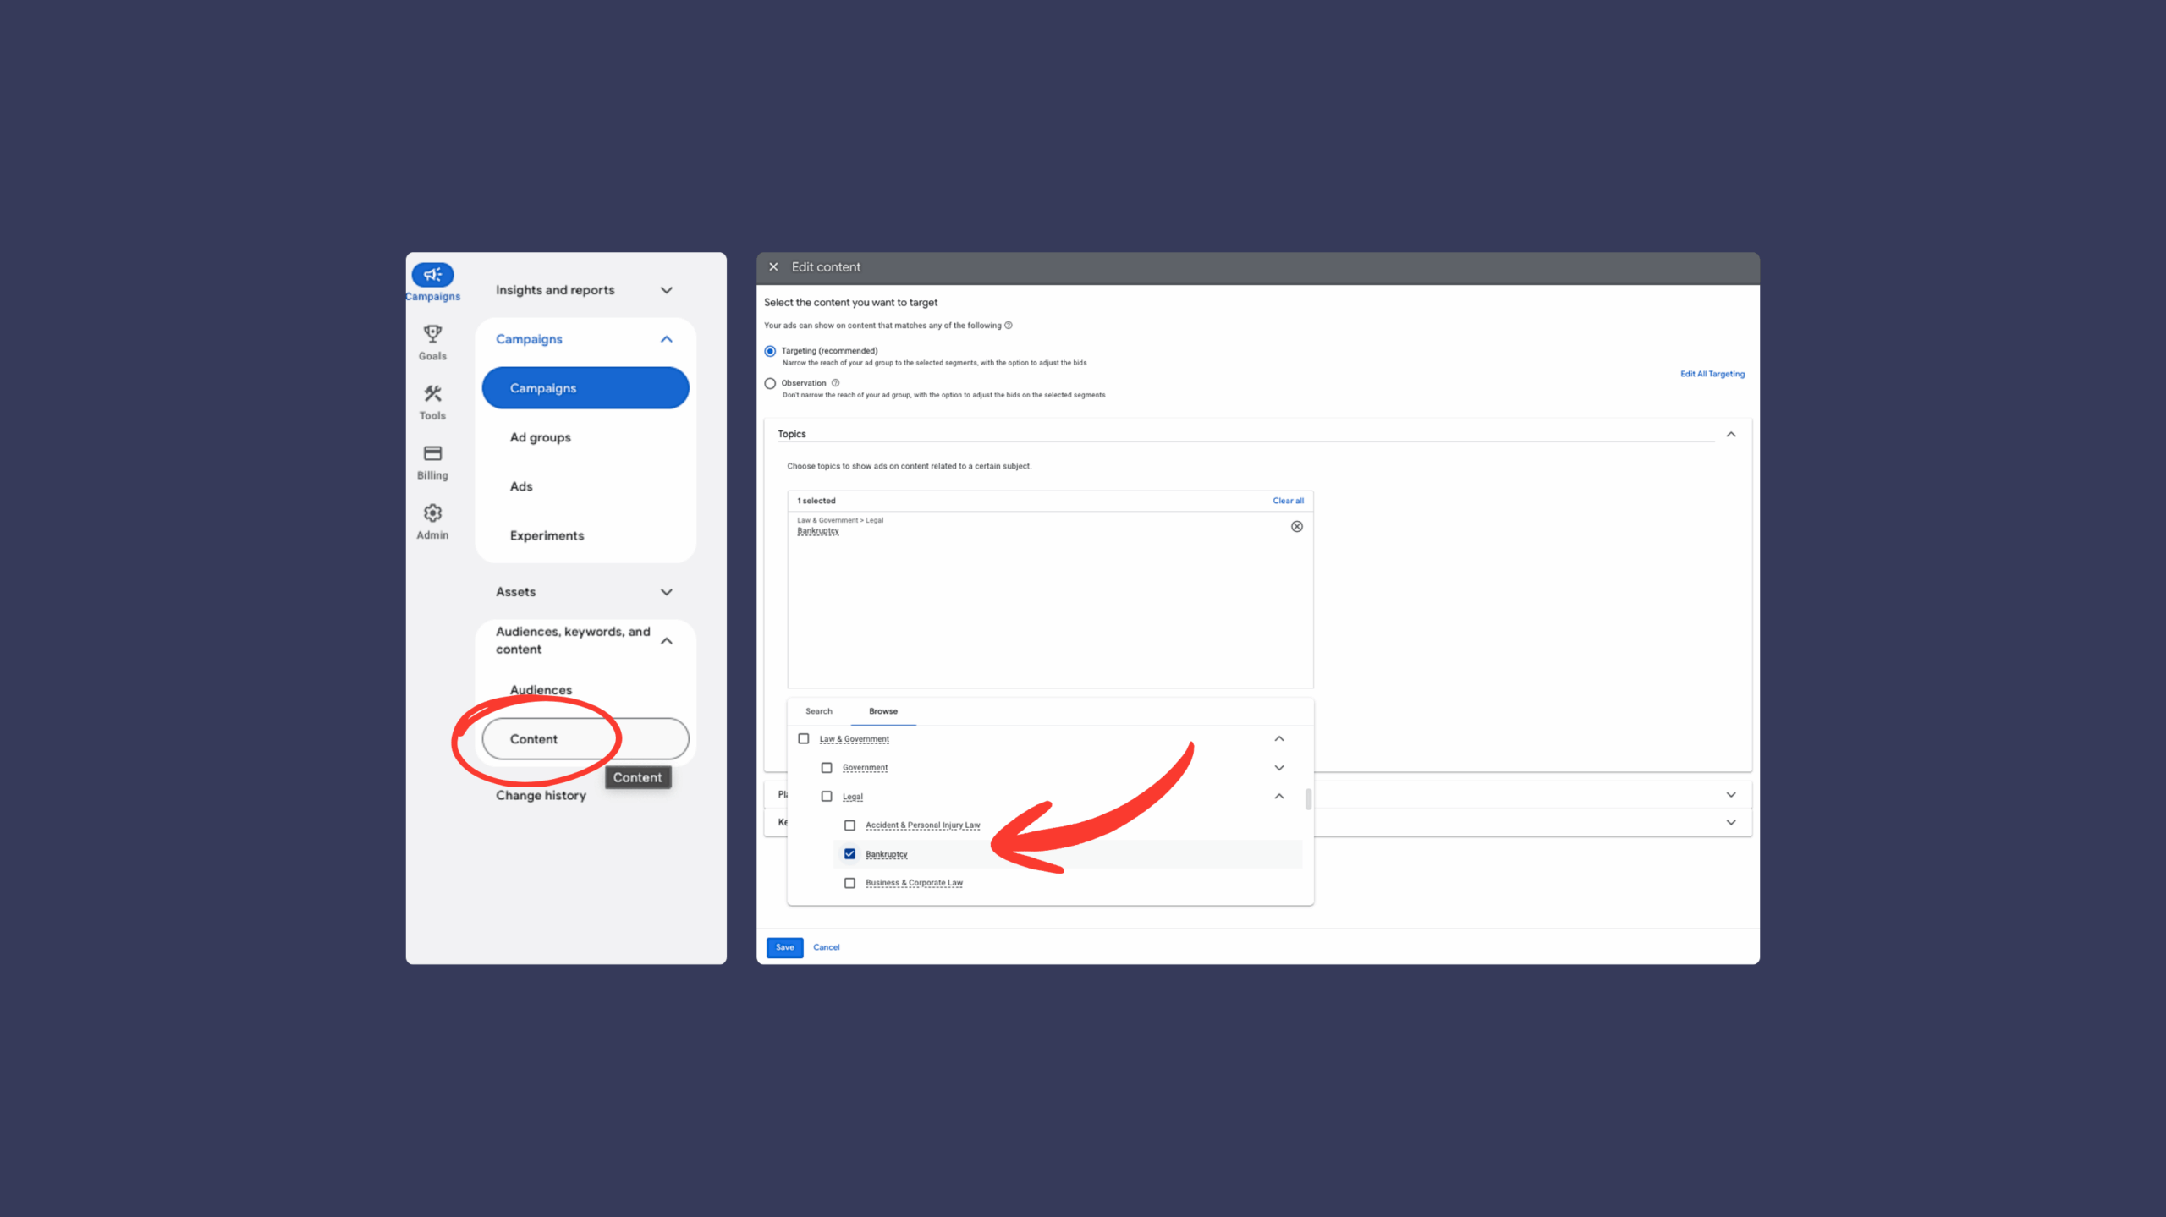Open Ad groups in sidebar

(540, 437)
